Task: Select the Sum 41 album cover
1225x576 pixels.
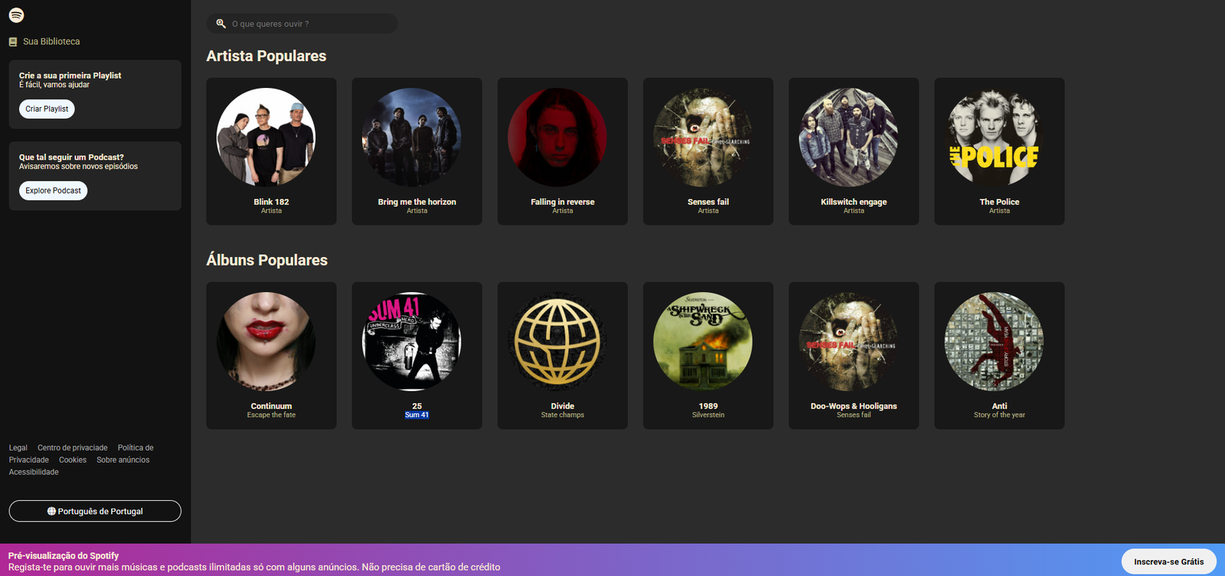Action: coord(411,342)
